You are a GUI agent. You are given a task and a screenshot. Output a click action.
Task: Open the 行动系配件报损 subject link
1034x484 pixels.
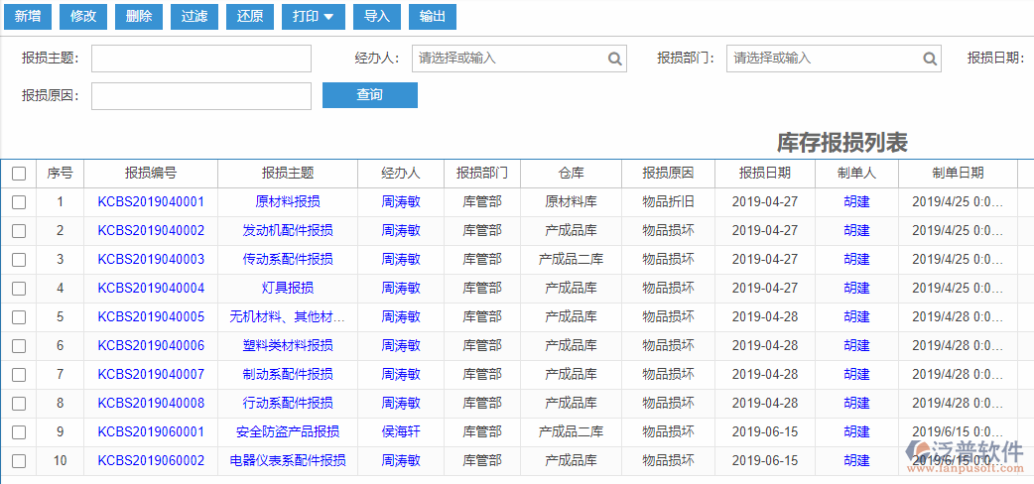pyautogui.click(x=288, y=403)
